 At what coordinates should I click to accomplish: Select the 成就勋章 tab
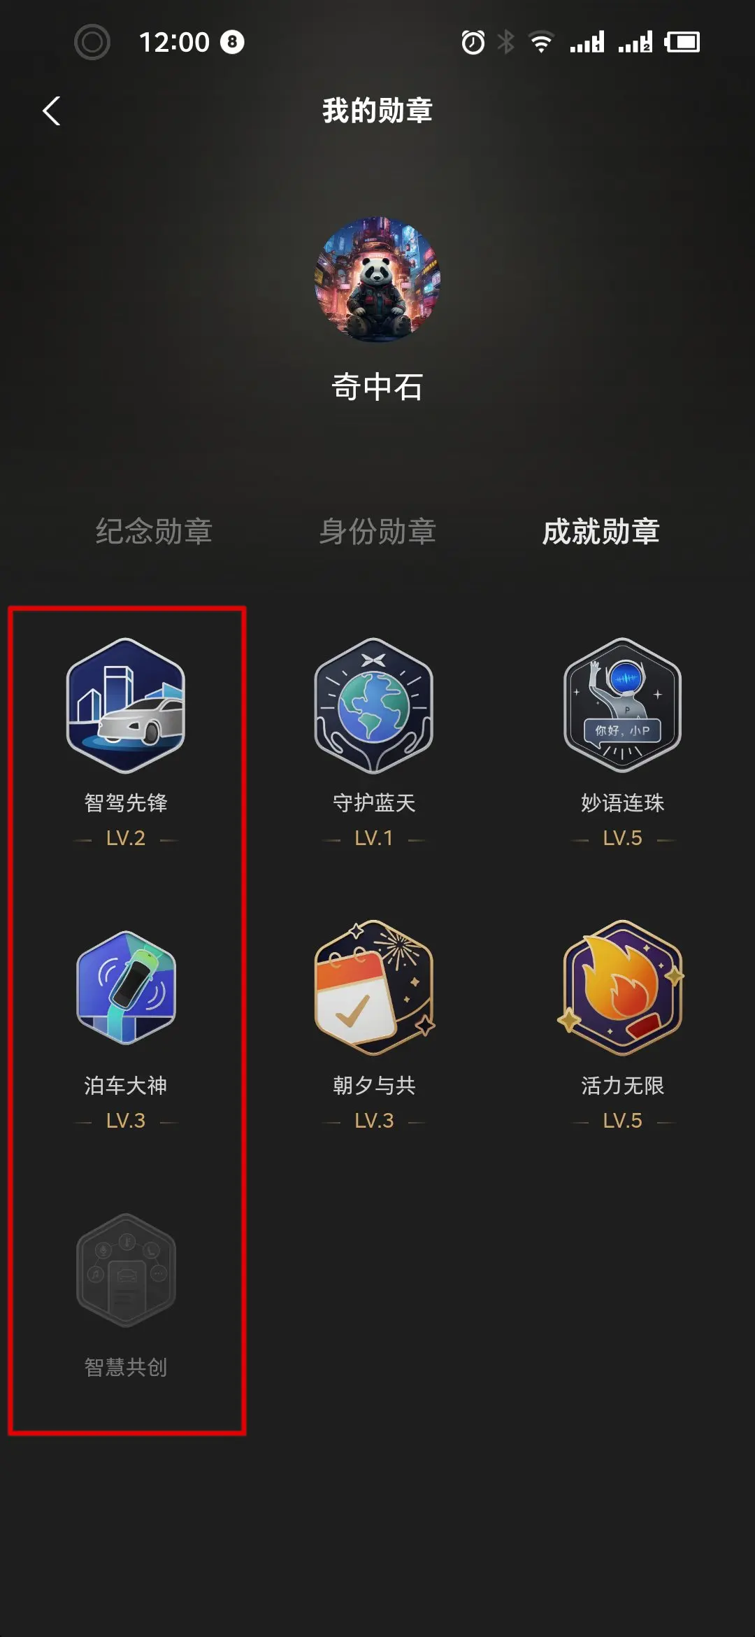[601, 532]
